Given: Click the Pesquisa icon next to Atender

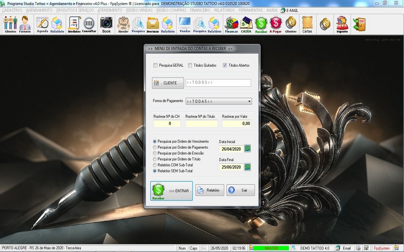Looking at the screenshot, I should tap(138, 24).
